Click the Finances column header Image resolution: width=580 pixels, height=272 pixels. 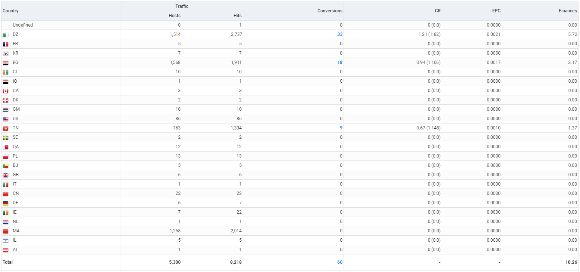pyautogui.click(x=568, y=11)
